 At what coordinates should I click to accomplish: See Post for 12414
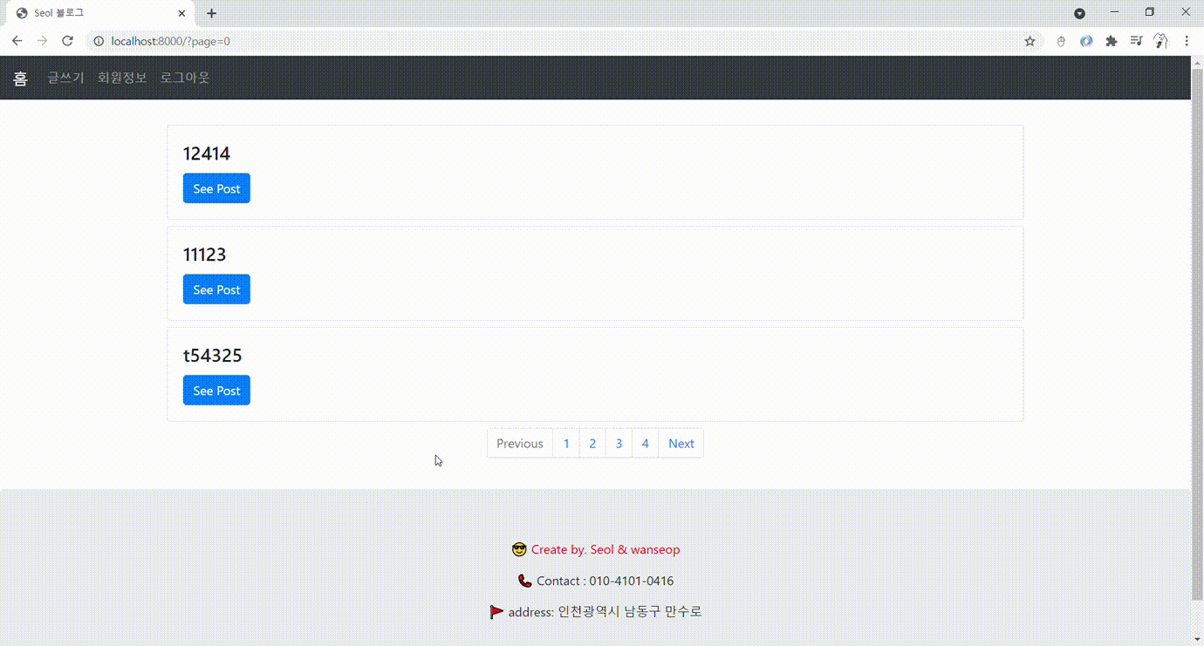coord(216,188)
